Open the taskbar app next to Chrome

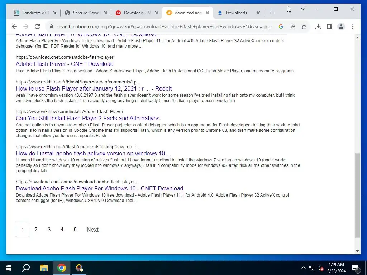click(79, 268)
